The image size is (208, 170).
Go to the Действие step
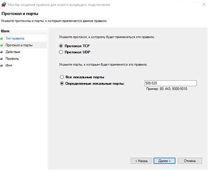point(13,52)
